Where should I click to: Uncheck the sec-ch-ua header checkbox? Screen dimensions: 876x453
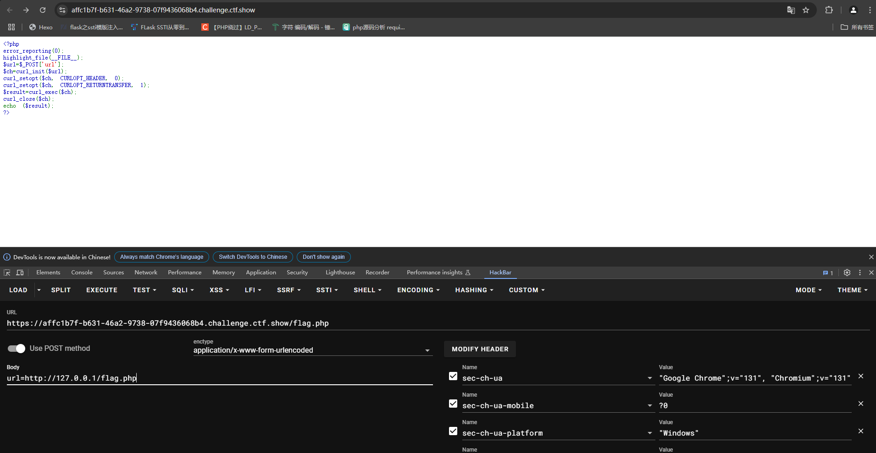tap(453, 376)
